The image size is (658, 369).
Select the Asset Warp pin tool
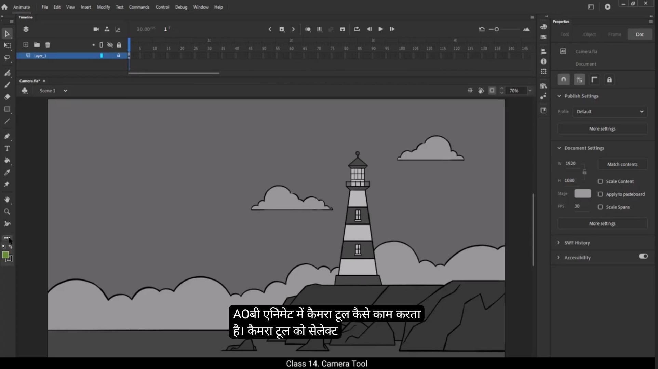click(x=7, y=184)
